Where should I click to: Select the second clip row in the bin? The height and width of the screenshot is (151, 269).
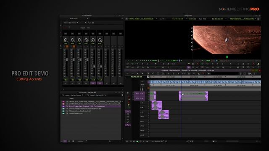click(x=91, y=104)
